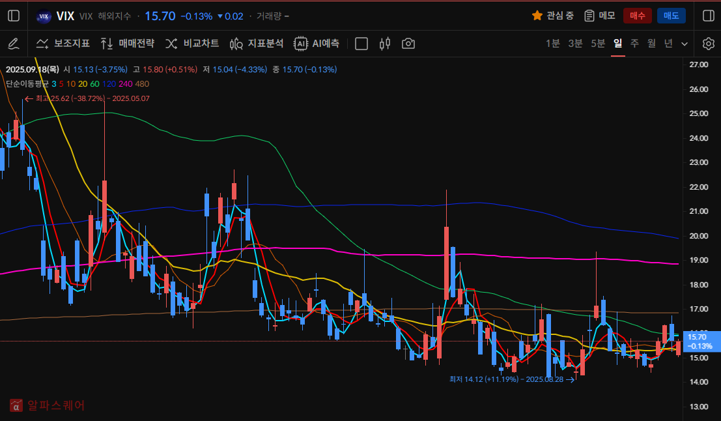The height and width of the screenshot is (421, 721).
Task: Select the 월 monthly timeframe
Action: [651, 43]
